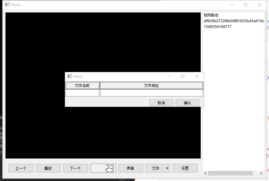269x181 pixels.
Task: Click the 文件名称 column header
Action: click(x=82, y=85)
